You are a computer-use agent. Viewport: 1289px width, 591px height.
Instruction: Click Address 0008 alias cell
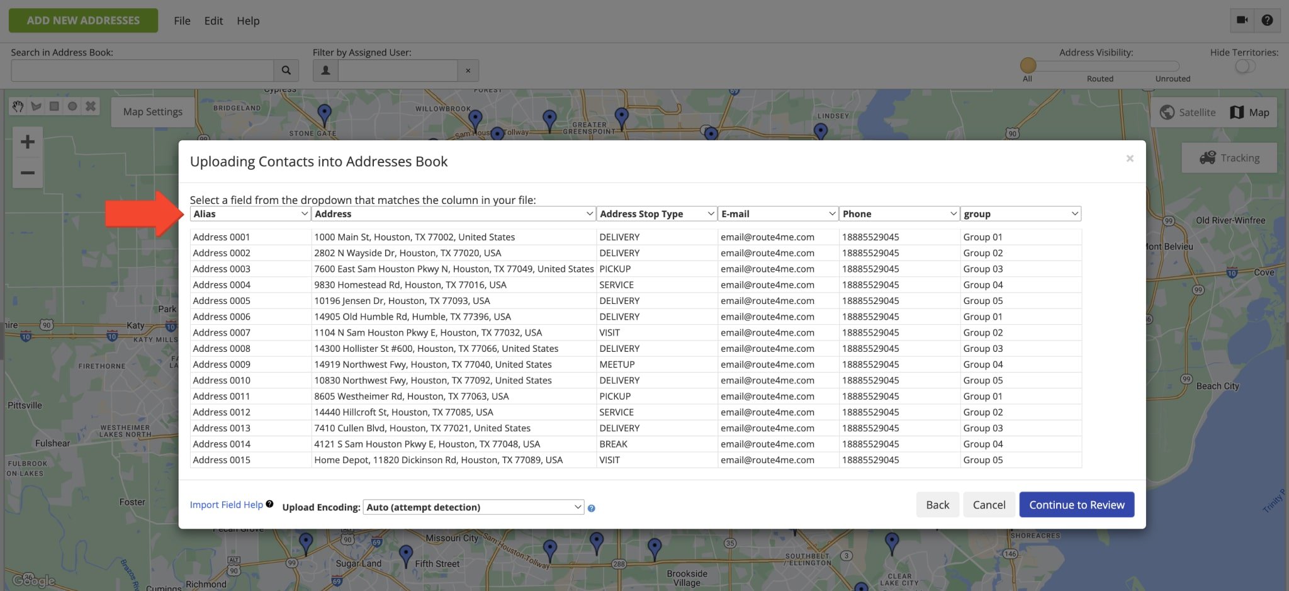(x=250, y=349)
